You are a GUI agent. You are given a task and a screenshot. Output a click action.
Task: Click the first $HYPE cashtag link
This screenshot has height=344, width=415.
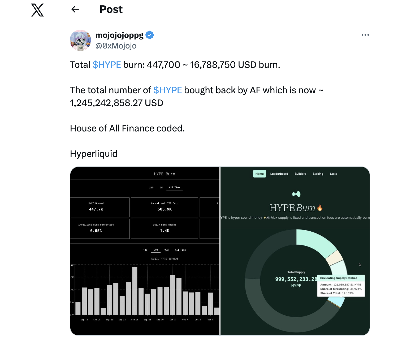pos(107,65)
